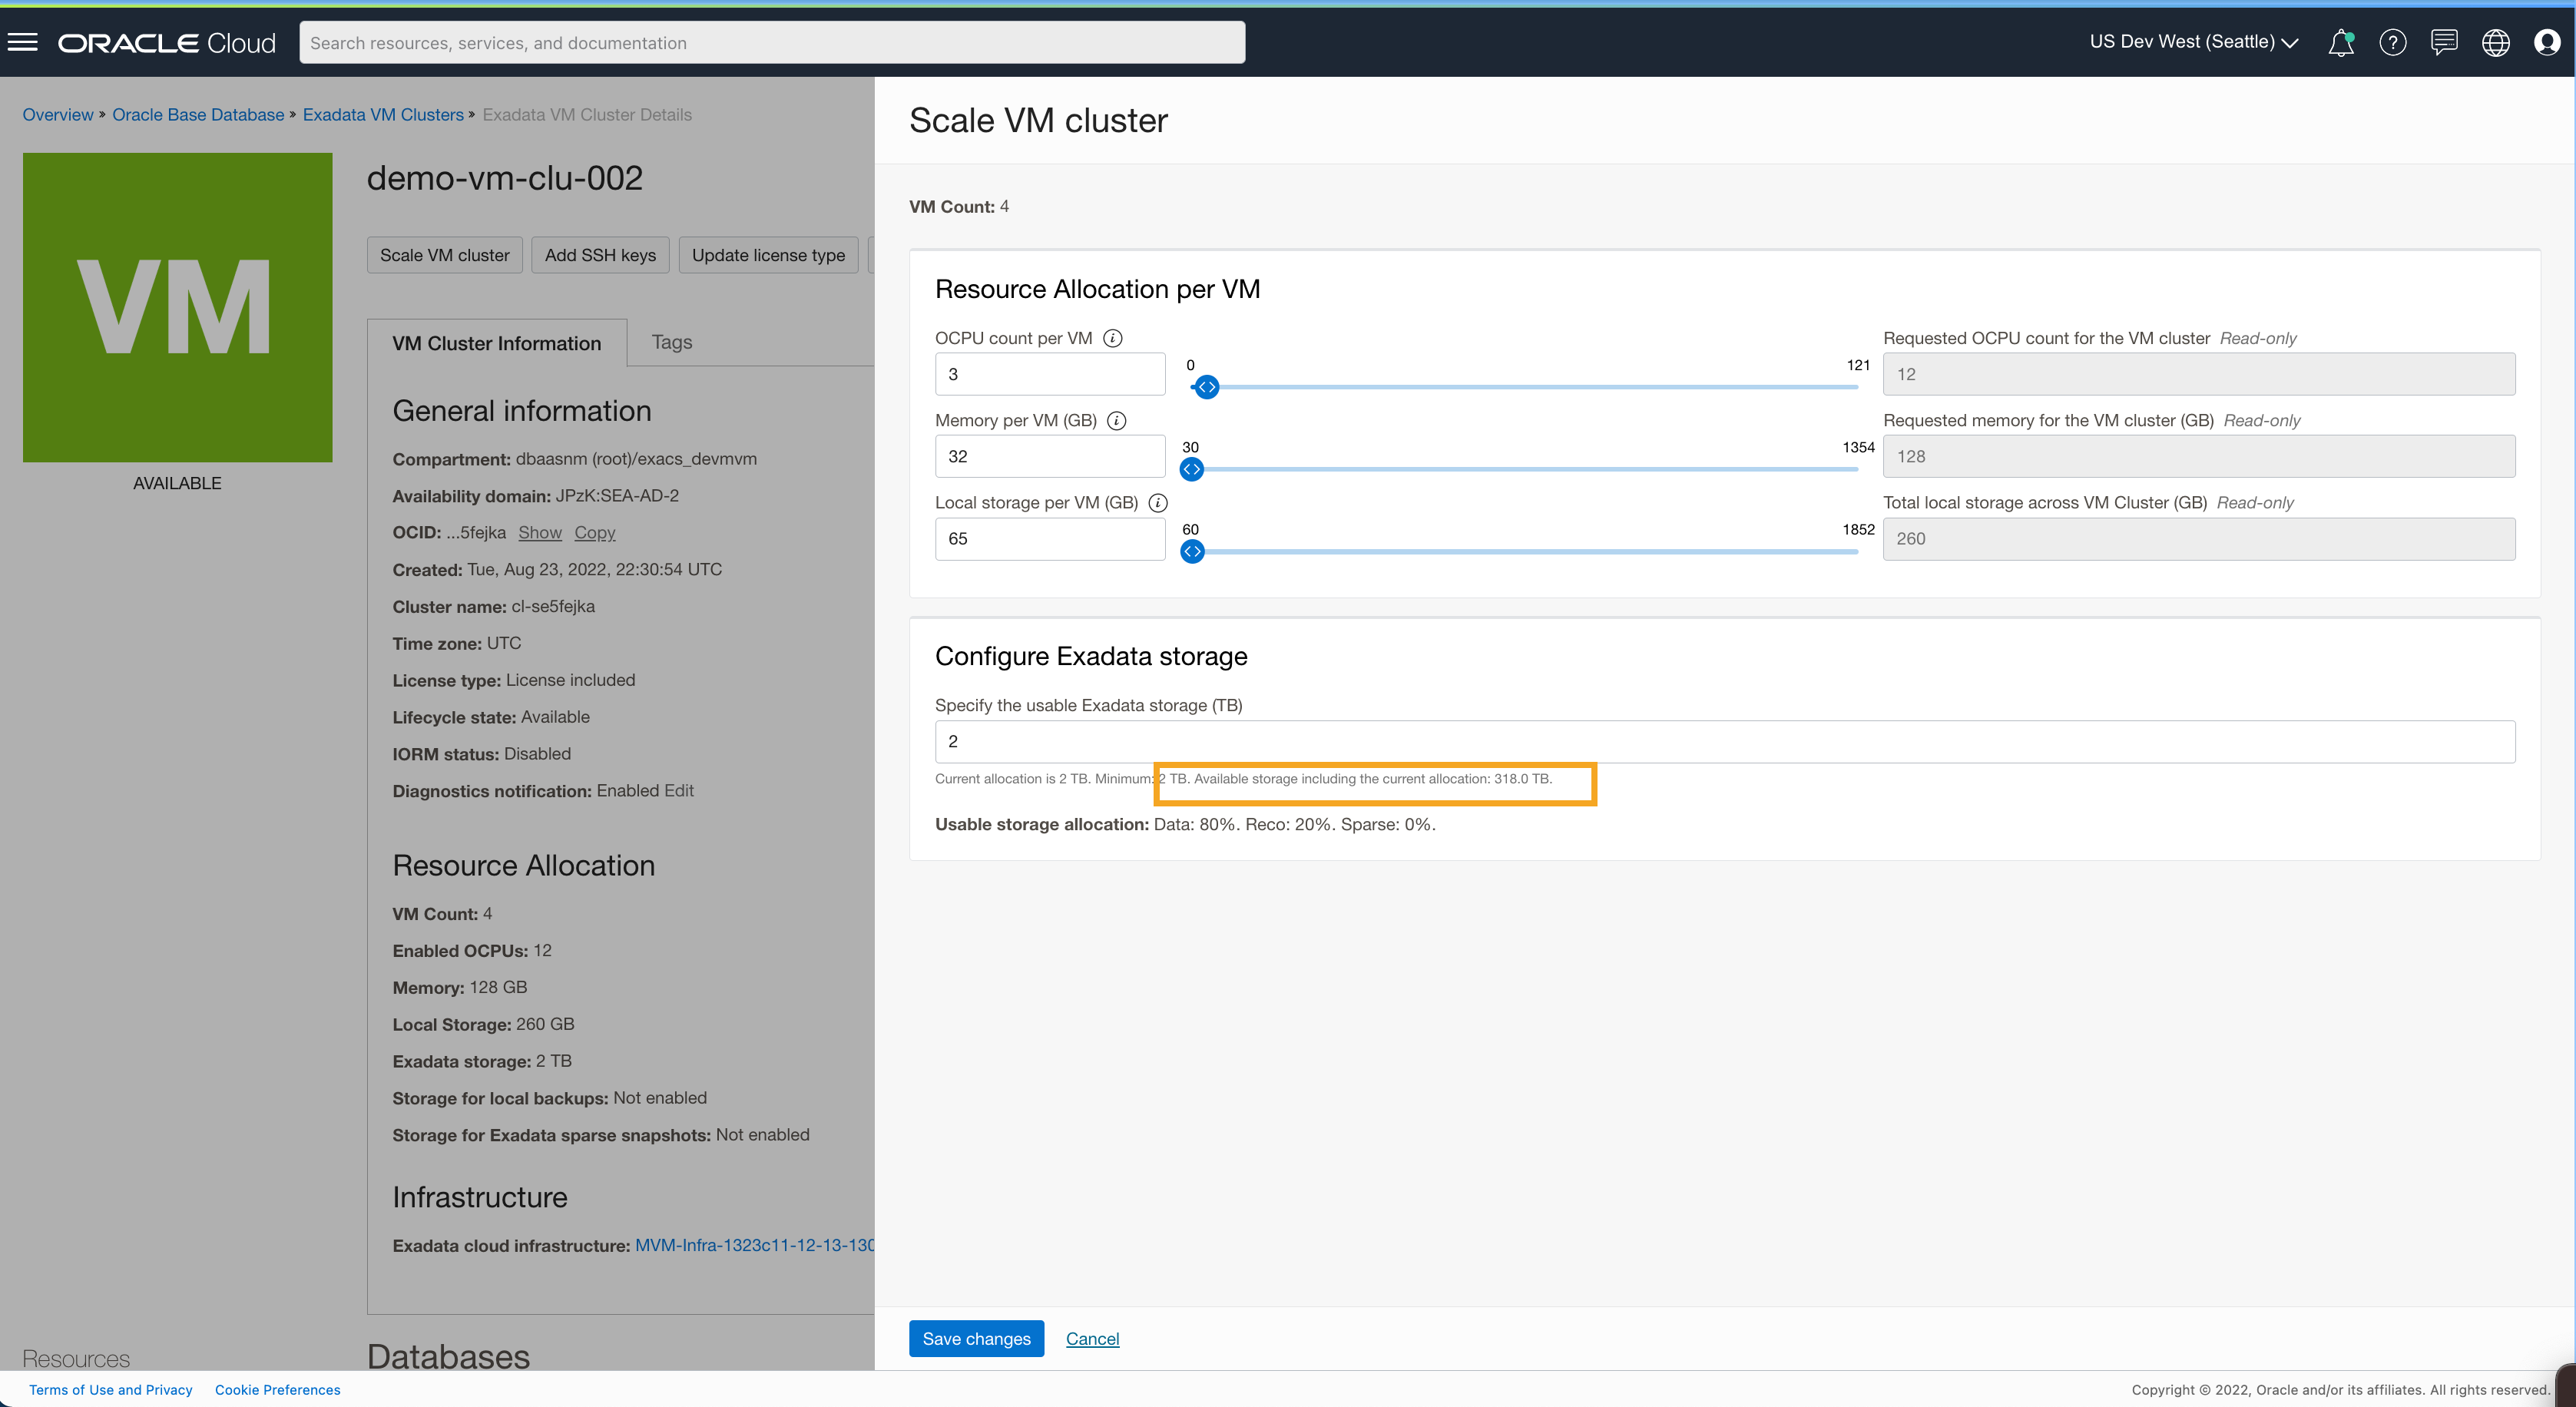Click the notifications bell icon
Screen dimensions: 2576x1407
pos(2341,42)
